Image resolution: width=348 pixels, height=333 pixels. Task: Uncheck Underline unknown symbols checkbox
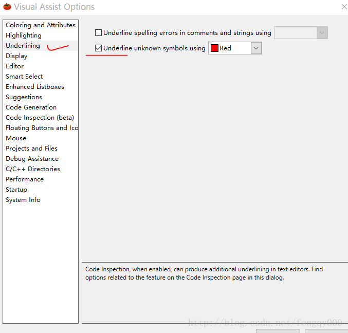pyautogui.click(x=98, y=48)
